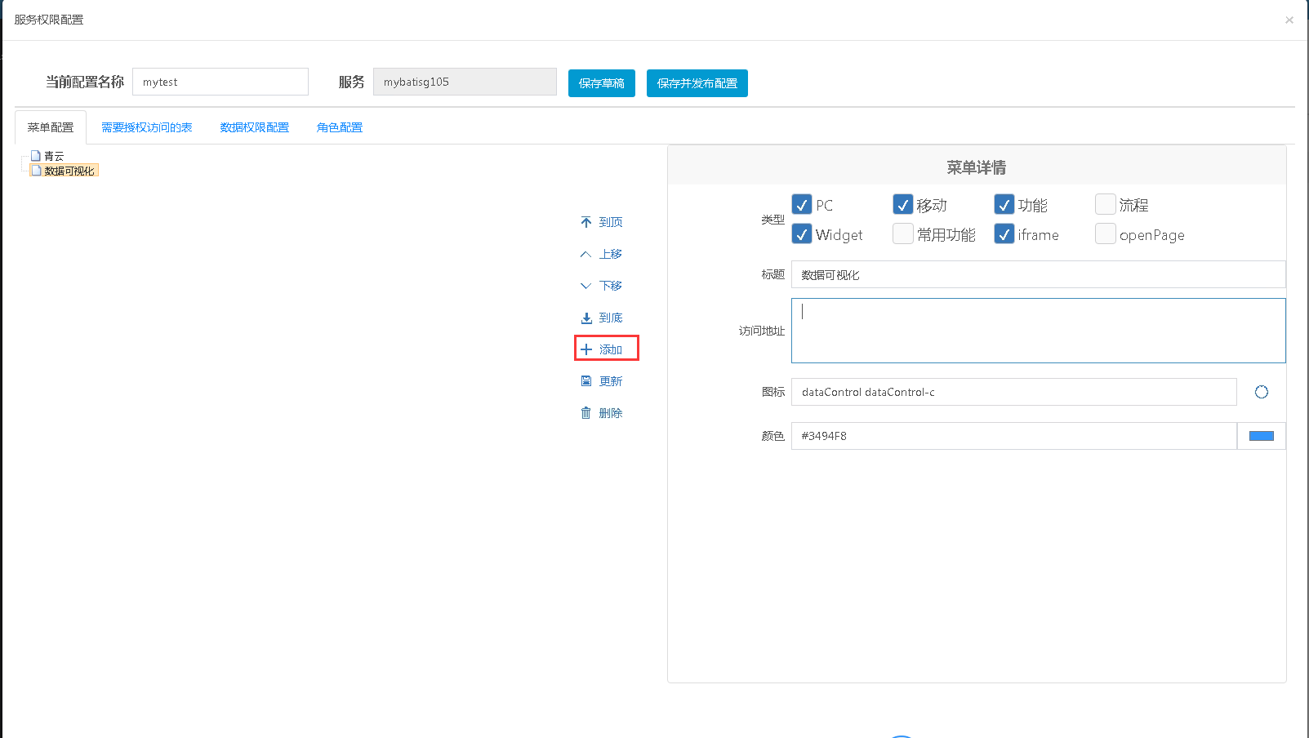Viewport: 1309px width, 738px height.
Task: Click the 更新 link text
Action: [x=611, y=381]
